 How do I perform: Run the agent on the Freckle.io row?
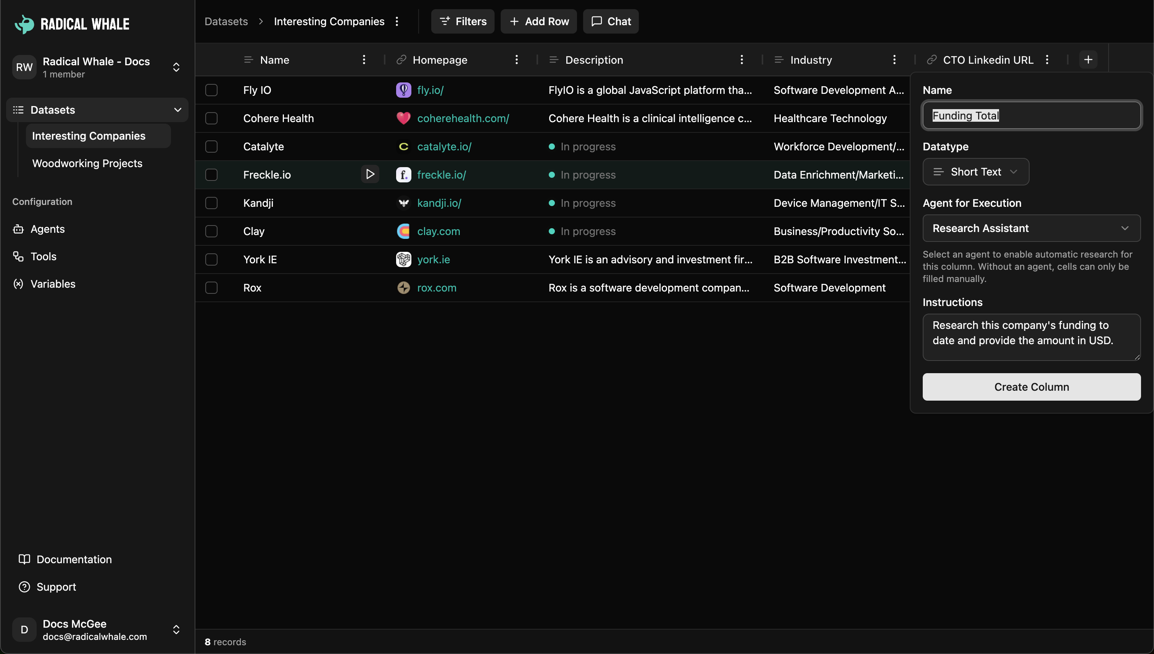pyautogui.click(x=370, y=174)
